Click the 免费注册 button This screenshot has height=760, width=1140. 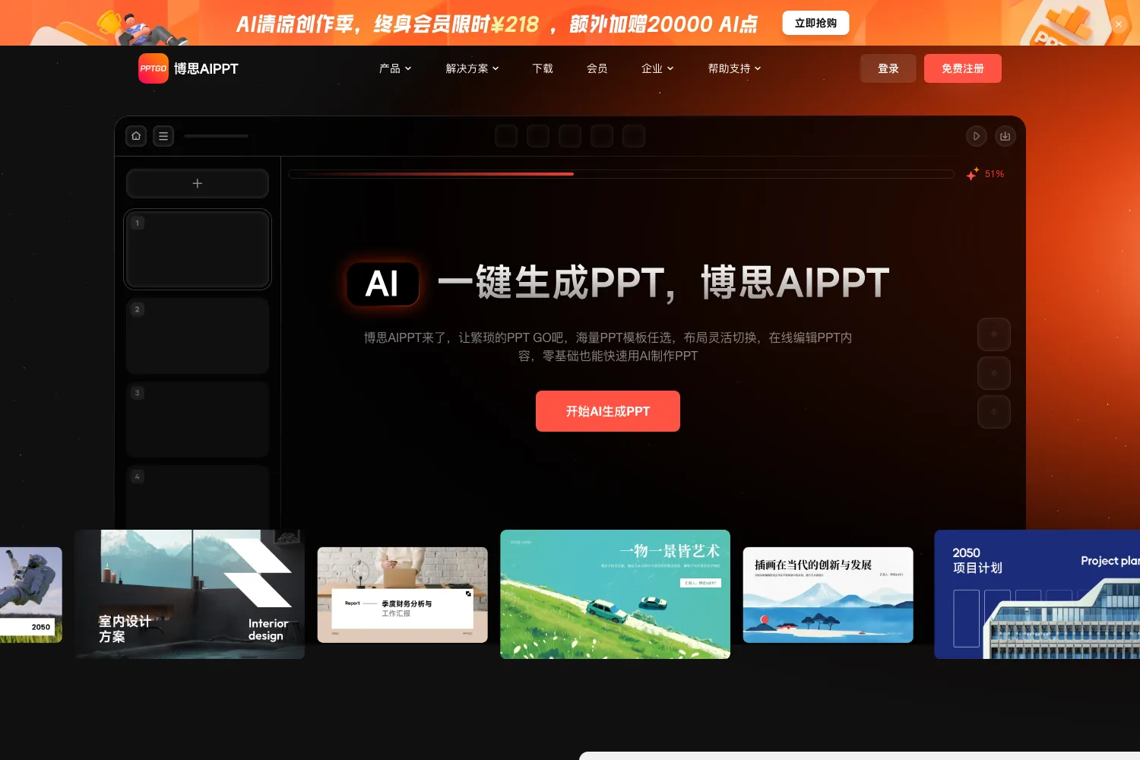[x=963, y=68]
